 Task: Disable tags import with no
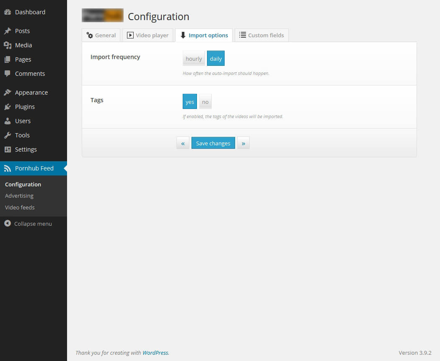pyautogui.click(x=205, y=101)
